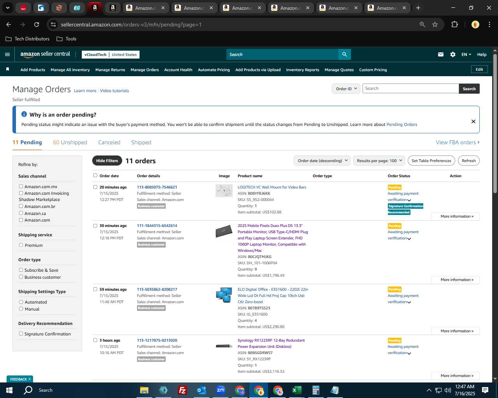The image size is (498, 398).
Task: Click the bookmark icon in navigation bar
Action: (x=7, y=70)
